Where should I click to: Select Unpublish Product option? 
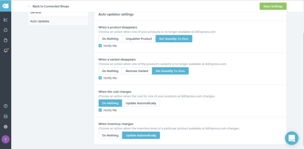pyautogui.click(x=139, y=39)
